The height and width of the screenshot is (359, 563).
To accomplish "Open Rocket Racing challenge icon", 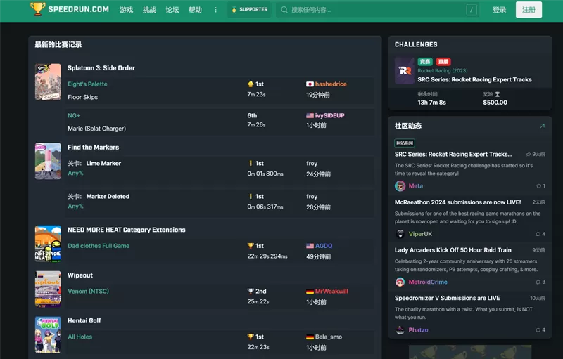I will click(404, 70).
